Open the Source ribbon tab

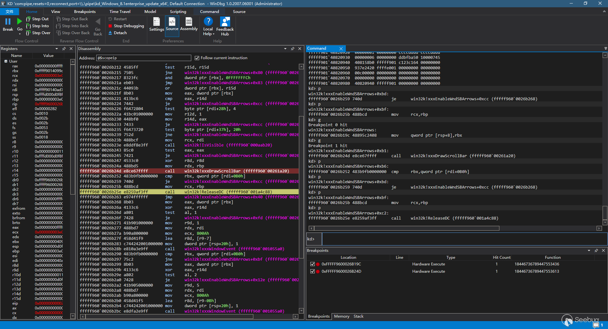pyautogui.click(x=239, y=12)
